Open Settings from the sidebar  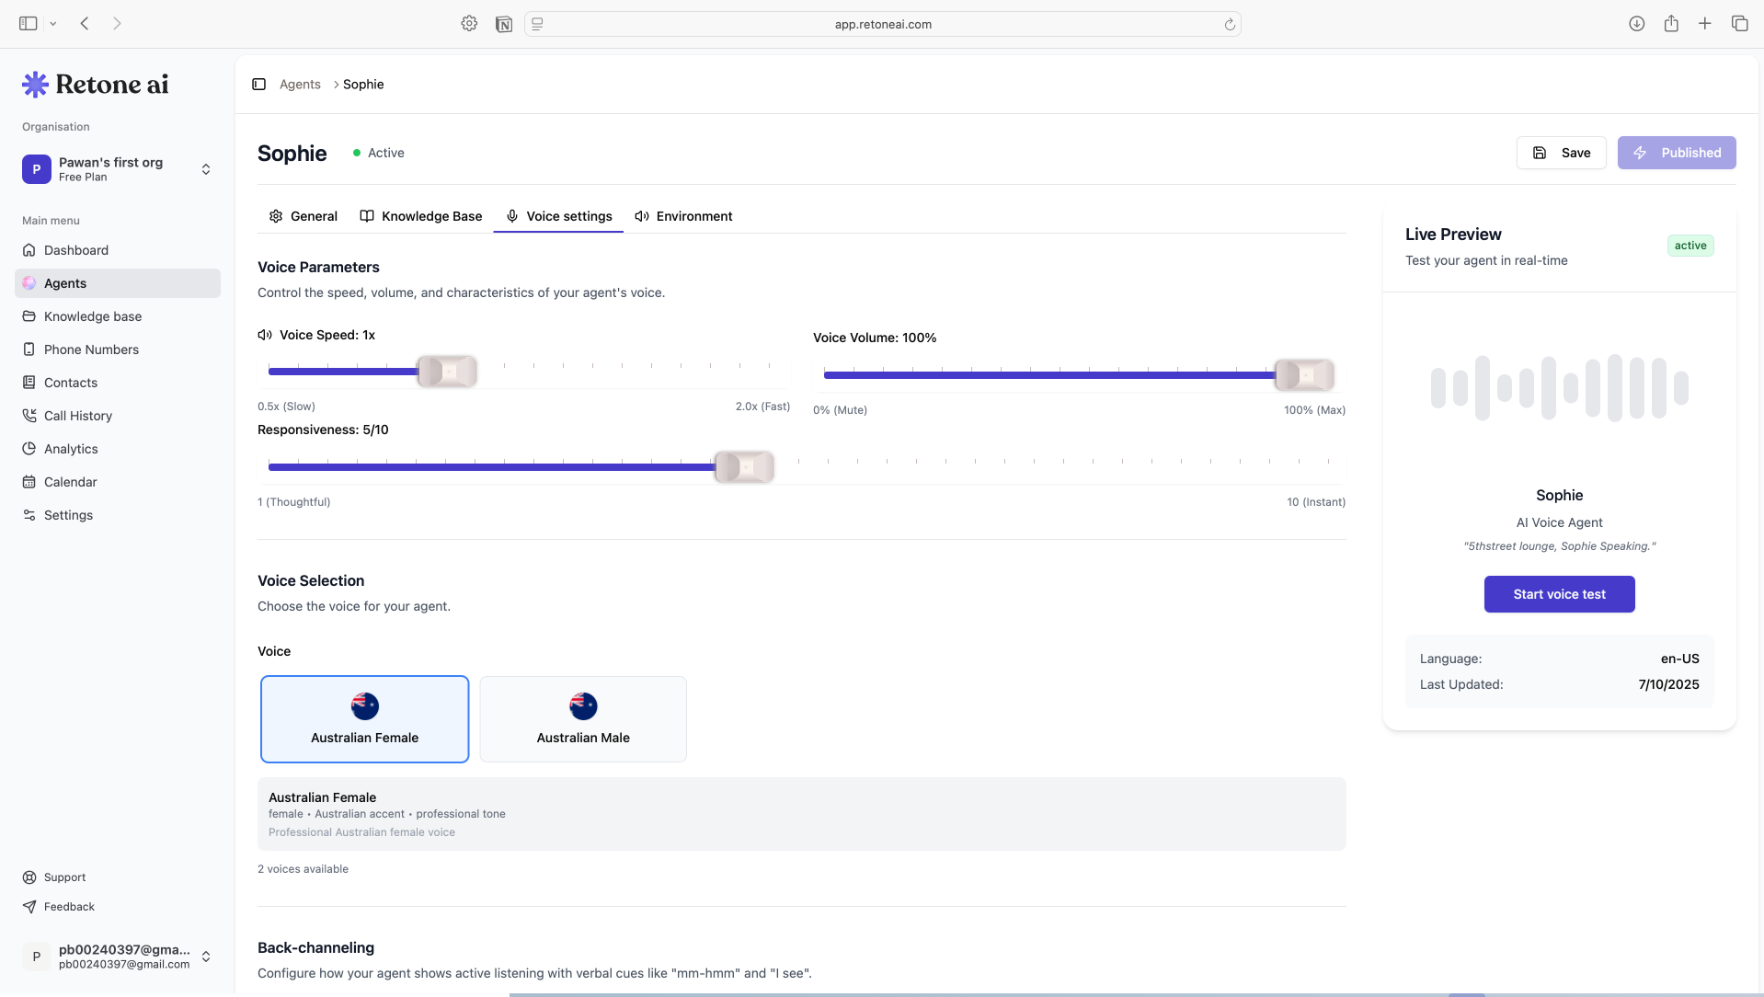(67, 515)
